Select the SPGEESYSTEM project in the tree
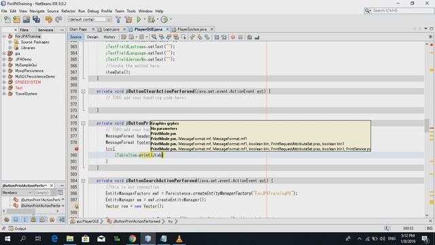The width and height of the screenshot is (435, 245). [x=28, y=82]
